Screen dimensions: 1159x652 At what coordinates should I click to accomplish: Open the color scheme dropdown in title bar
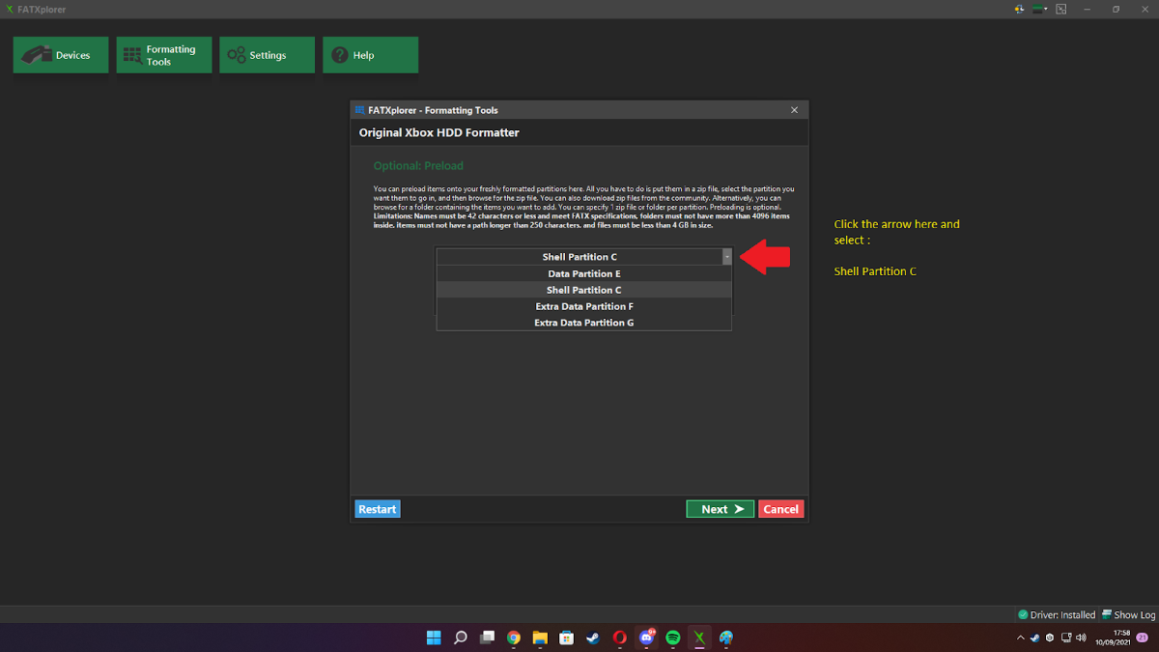pos(1041,9)
